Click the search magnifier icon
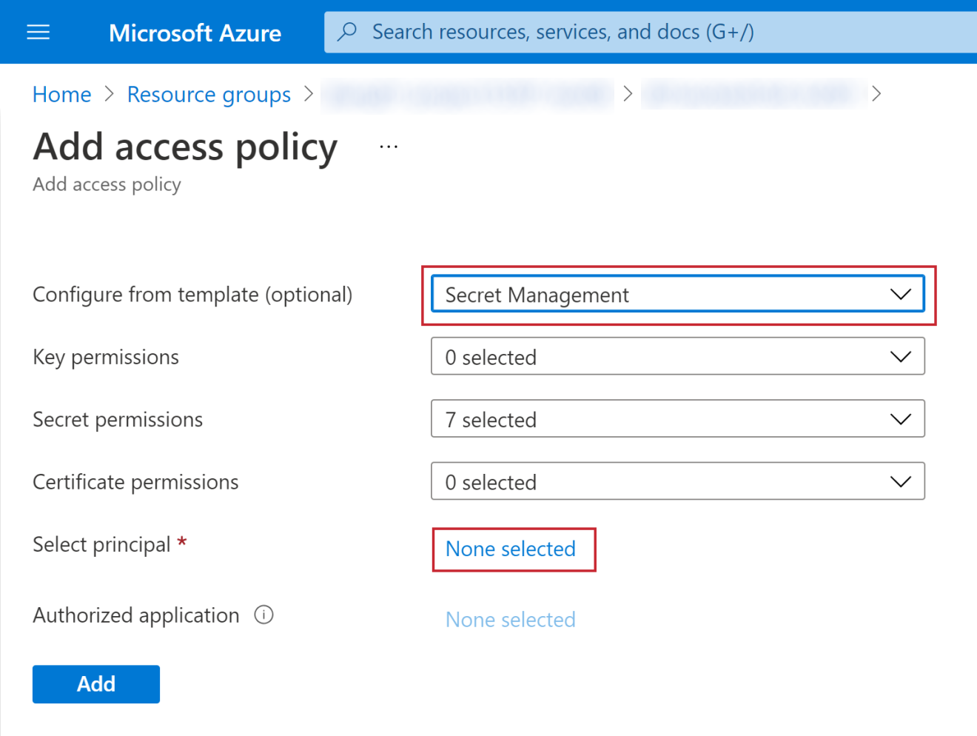The width and height of the screenshot is (977, 736). (347, 32)
